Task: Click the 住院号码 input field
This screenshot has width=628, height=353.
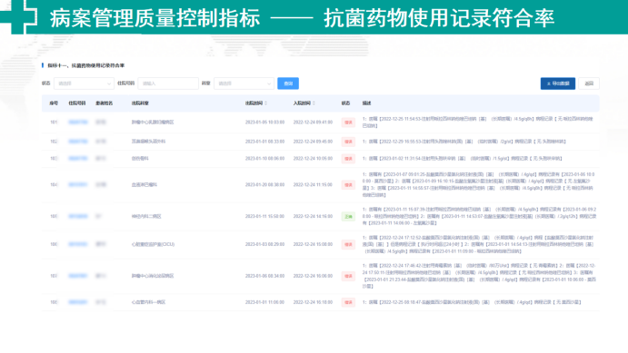Action: coord(168,83)
